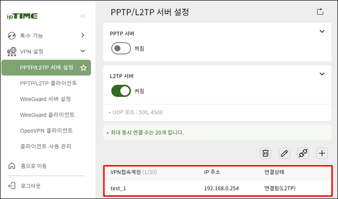Viewport: 338px width, 199px height.
Task: Open OpenVPN 클라이언트 menu item
Action: [x=46, y=131]
